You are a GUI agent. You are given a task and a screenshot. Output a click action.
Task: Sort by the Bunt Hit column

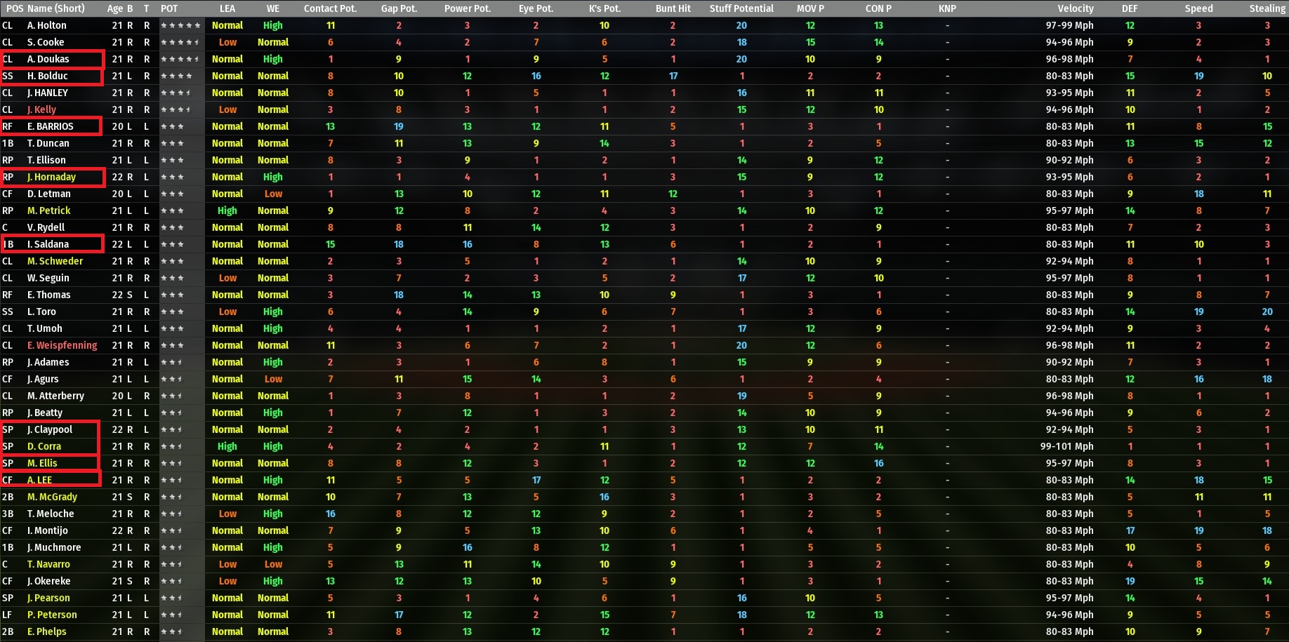click(672, 8)
